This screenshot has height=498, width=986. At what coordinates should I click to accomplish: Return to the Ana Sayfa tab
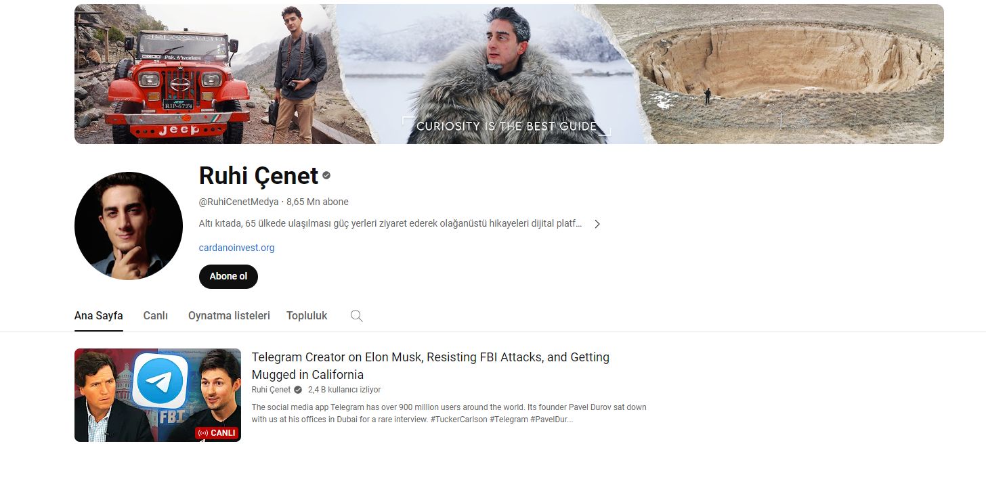pyautogui.click(x=98, y=315)
